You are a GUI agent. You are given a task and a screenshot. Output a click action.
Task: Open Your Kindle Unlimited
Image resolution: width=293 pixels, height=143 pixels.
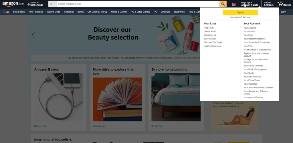coord(254,66)
